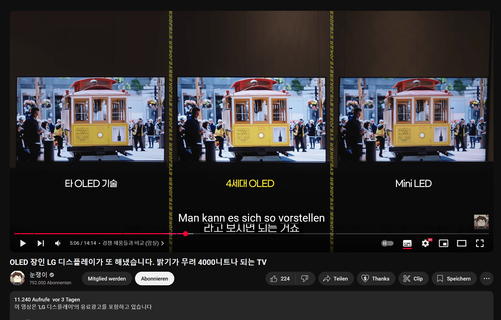Share the video via Teilen

pos(336,279)
